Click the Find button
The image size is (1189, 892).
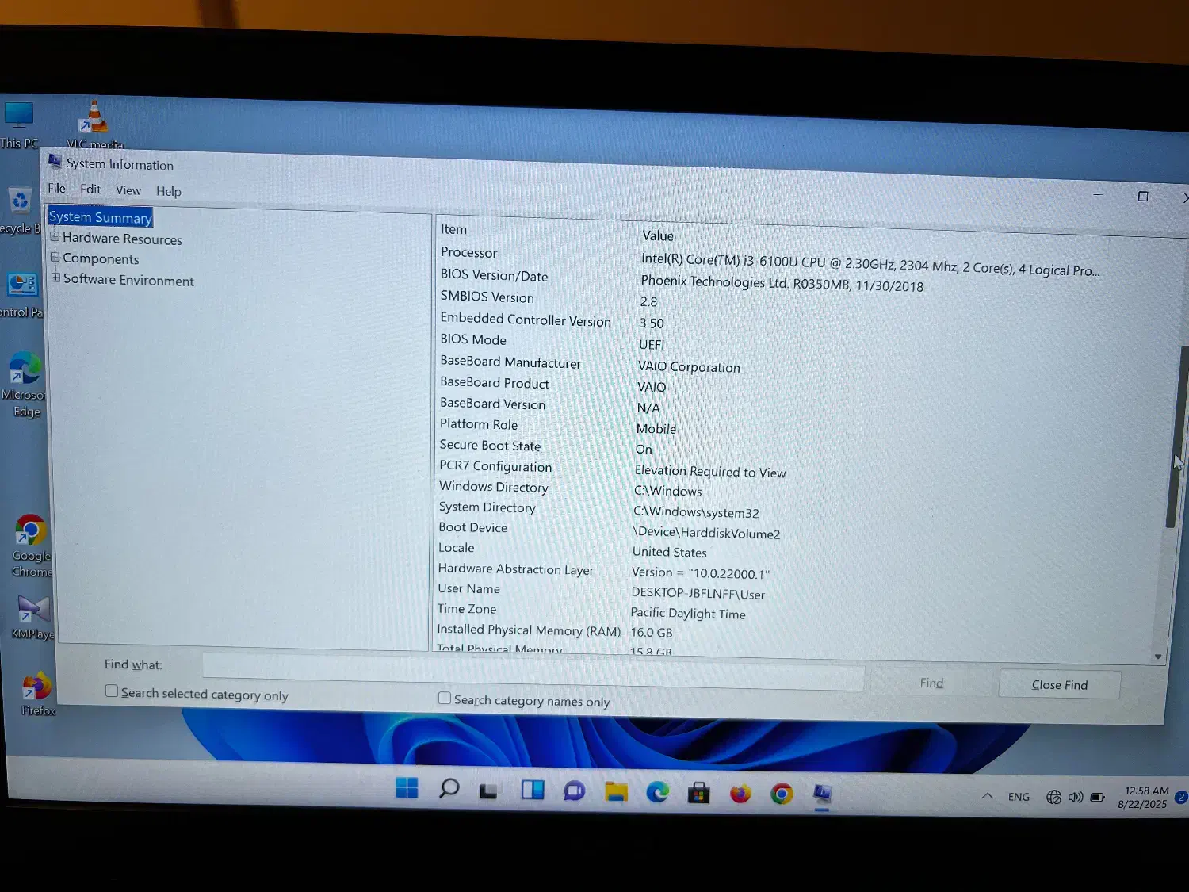click(x=931, y=683)
